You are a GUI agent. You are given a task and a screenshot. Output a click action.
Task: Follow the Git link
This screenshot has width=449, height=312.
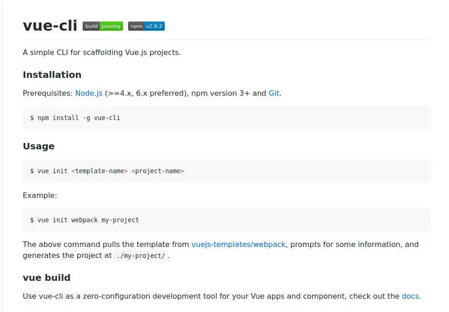(274, 93)
